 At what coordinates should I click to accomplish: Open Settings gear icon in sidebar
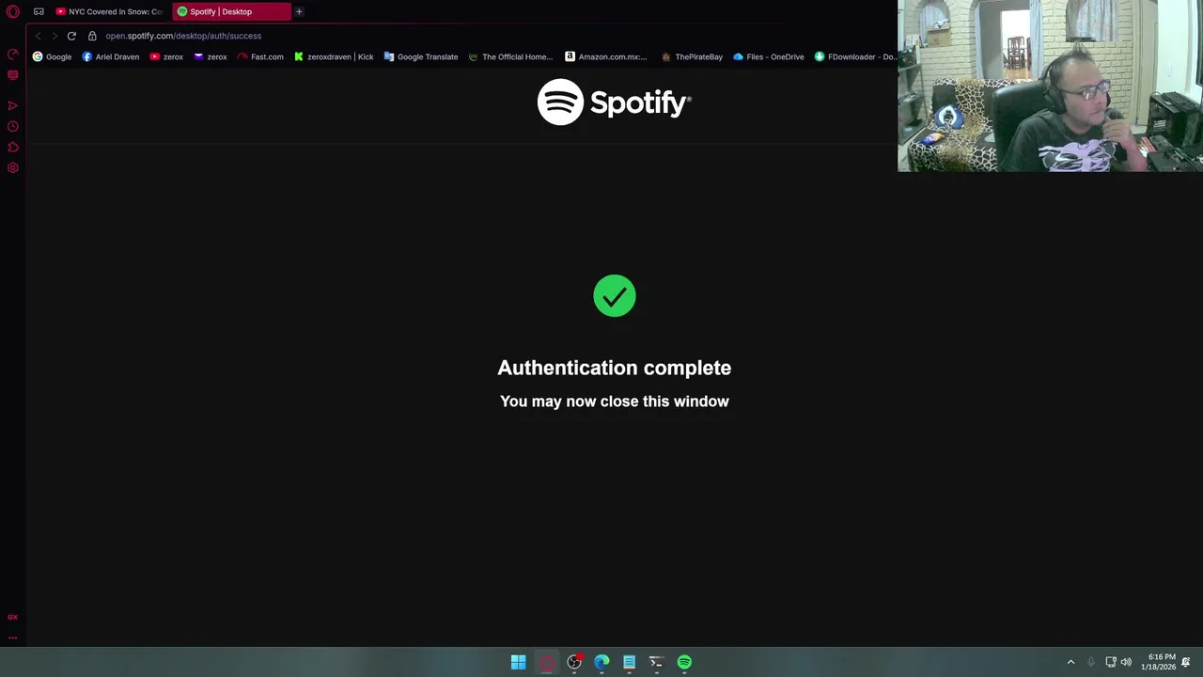pos(13,167)
